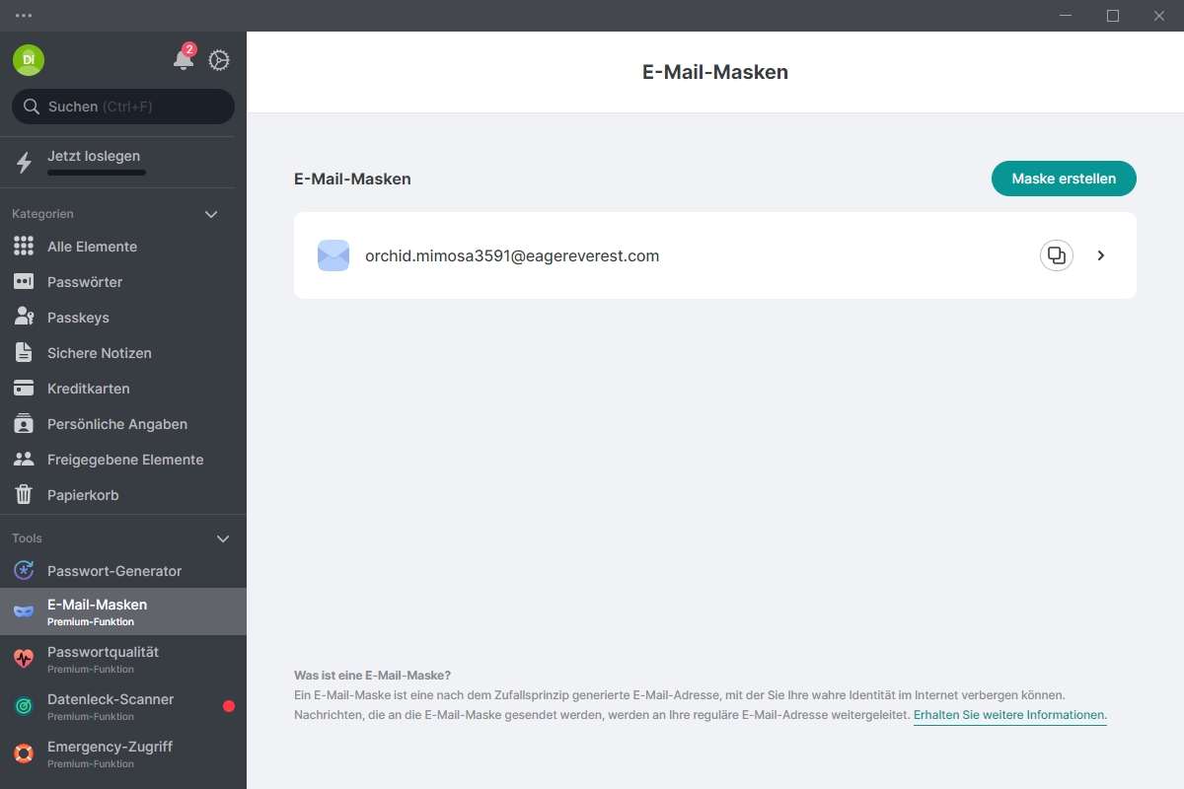The image size is (1184, 789).
Task: Click the envelope icon of the mask
Action: point(333,255)
